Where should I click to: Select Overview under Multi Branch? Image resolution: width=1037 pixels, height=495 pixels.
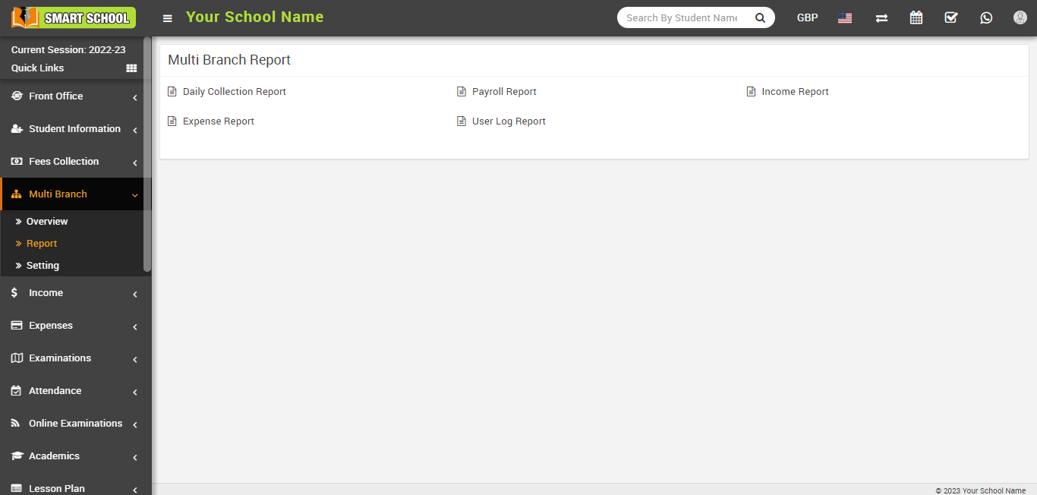point(47,222)
